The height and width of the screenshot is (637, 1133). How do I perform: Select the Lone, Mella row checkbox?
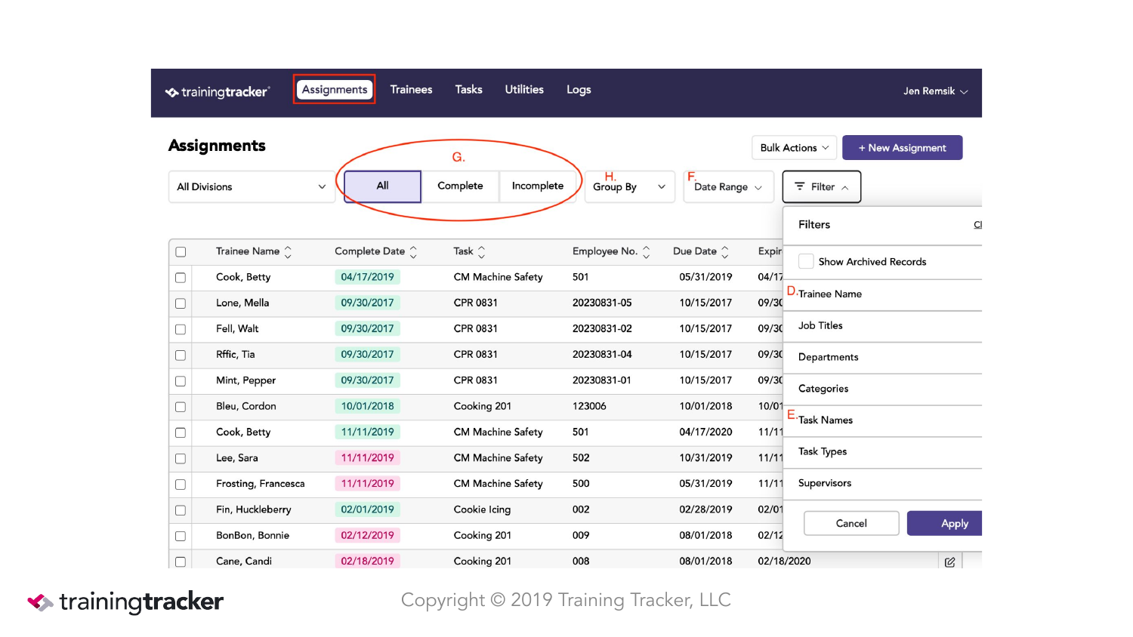[181, 303]
